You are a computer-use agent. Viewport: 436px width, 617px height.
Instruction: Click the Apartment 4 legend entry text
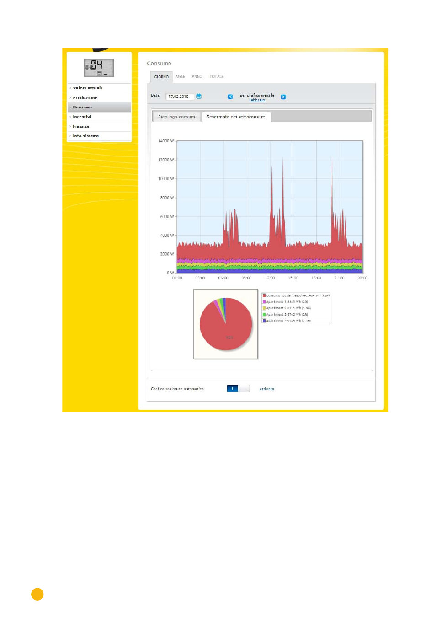(289, 321)
